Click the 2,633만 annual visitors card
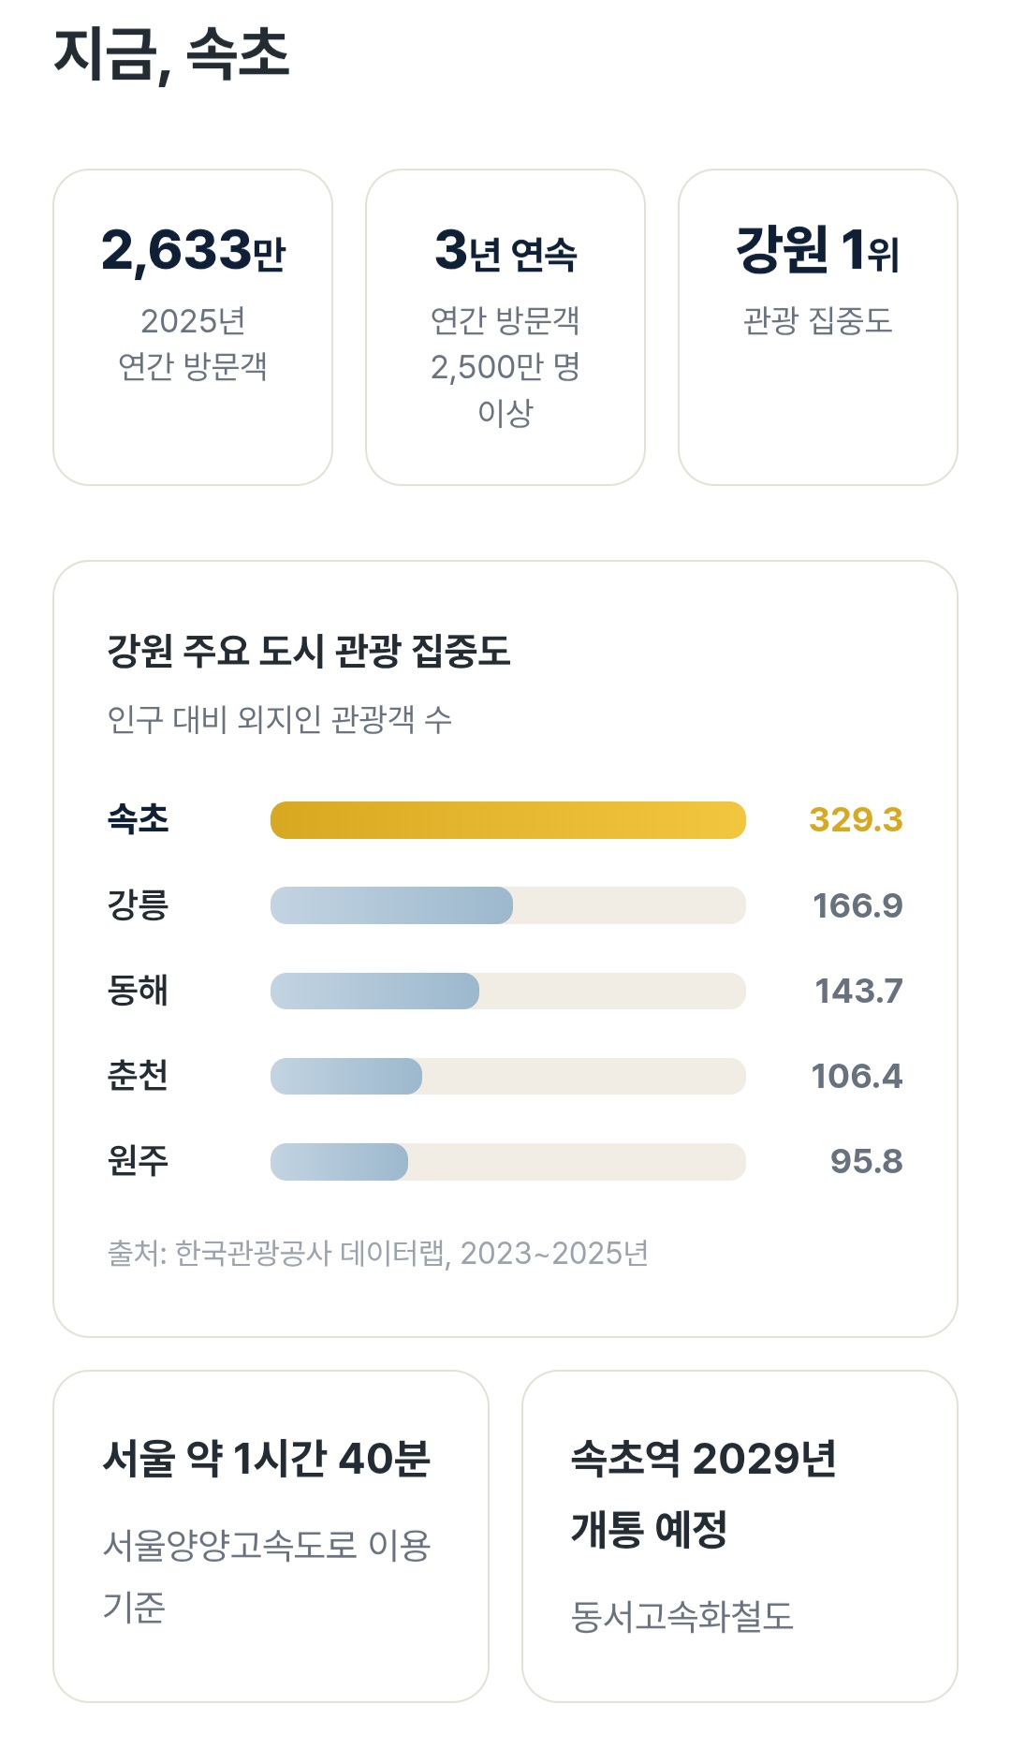Screen dimensions: 1011x1749 point(193,327)
